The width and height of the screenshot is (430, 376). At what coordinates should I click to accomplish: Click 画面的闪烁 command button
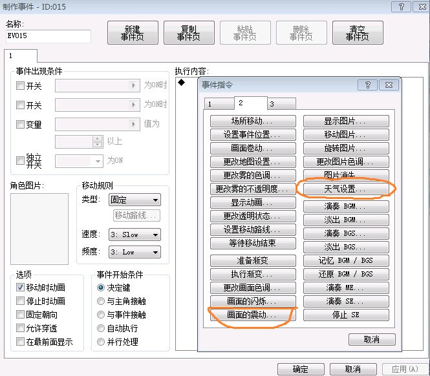(253, 301)
